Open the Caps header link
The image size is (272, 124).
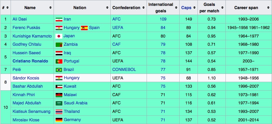186,8
